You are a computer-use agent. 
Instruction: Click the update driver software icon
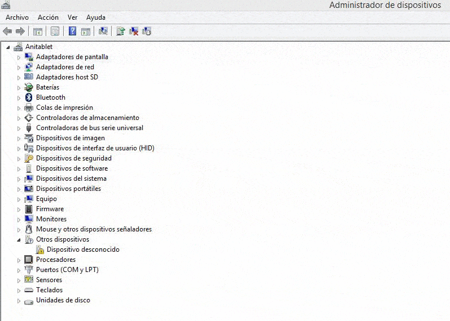[121, 31]
